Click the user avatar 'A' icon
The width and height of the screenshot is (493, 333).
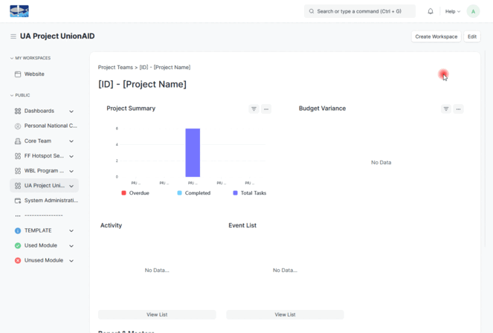[x=473, y=11]
